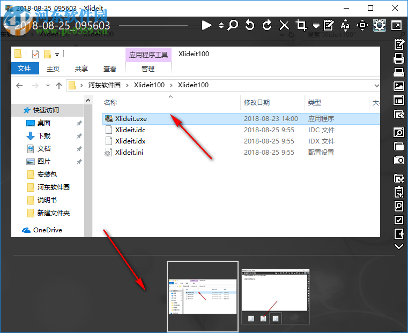
Task: Click the plain folder icon in sidebar
Action: (399, 146)
